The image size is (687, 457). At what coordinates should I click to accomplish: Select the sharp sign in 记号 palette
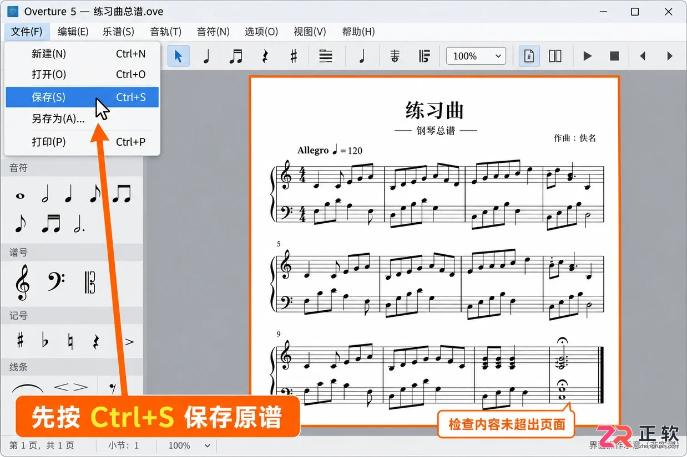coord(21,340)
